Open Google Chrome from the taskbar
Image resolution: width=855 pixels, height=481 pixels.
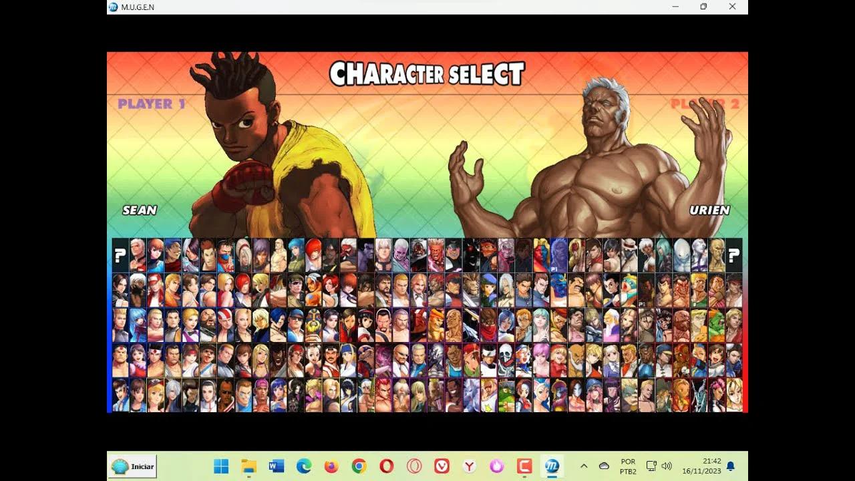click(359, 466)
